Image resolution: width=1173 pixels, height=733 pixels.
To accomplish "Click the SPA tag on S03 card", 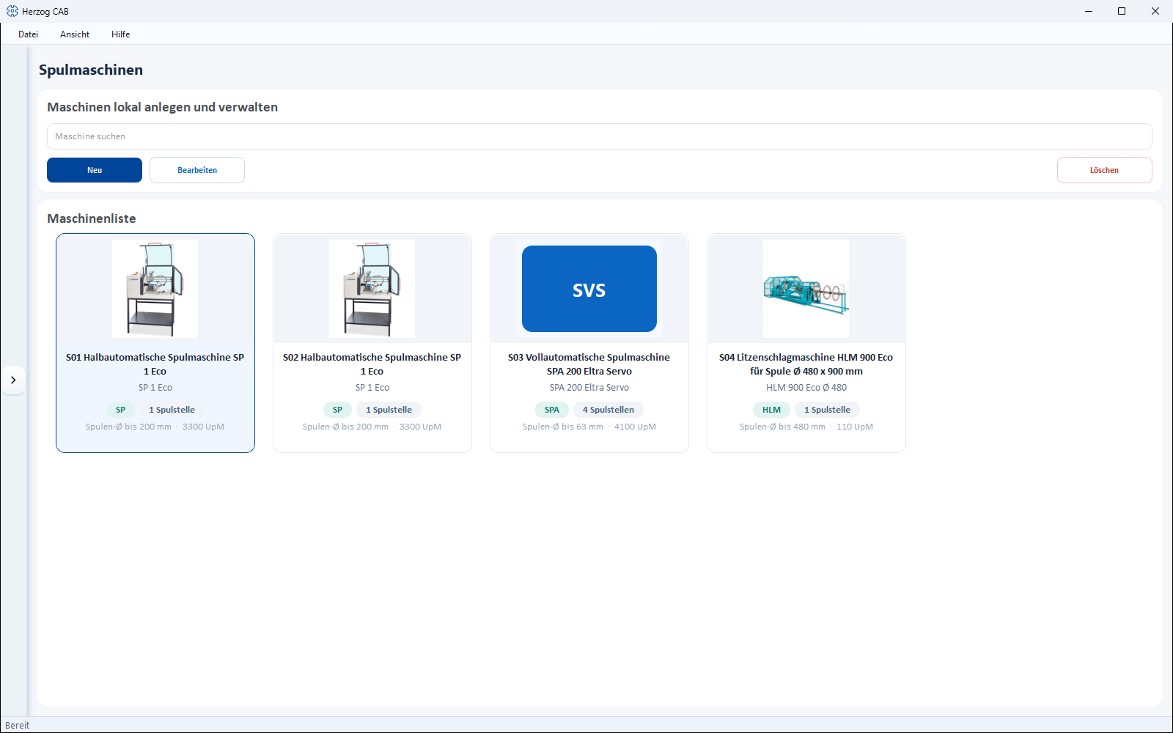I will pyautogui.click(x=552, y=410).
